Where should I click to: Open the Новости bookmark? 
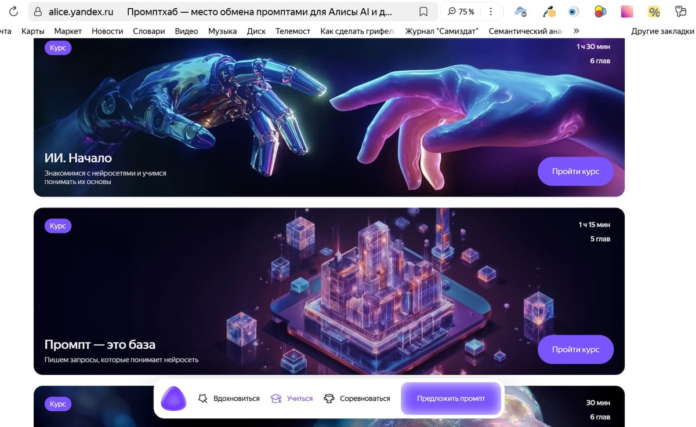tap(107, 31)
